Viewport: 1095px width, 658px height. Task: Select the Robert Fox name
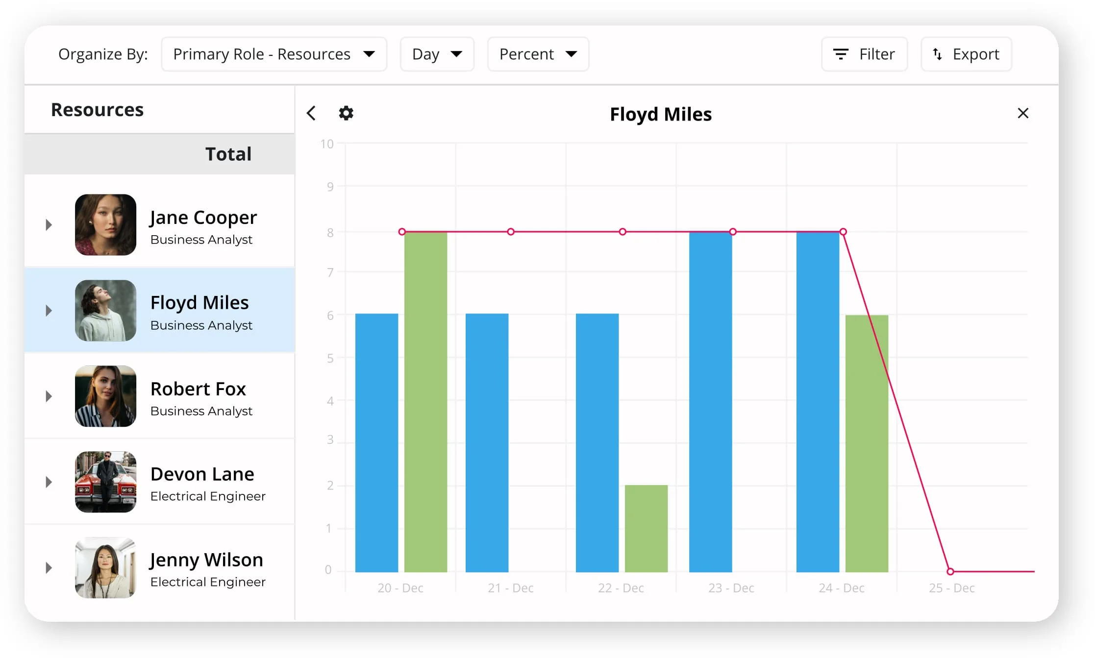(198, 389)
